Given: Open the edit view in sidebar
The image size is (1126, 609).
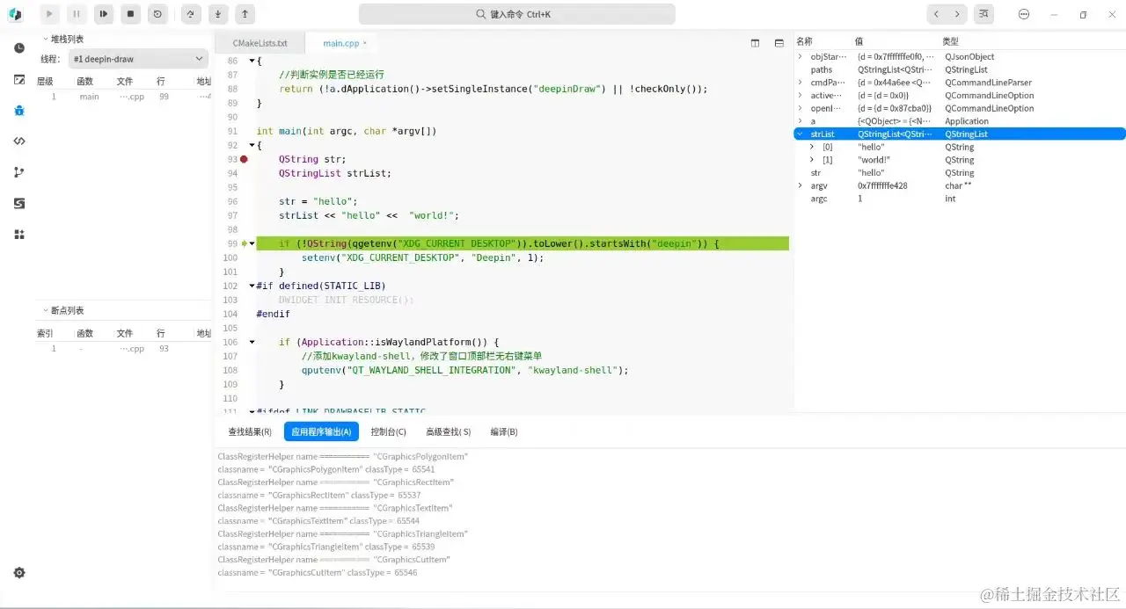Looking at the screenshot, I should coord(19,79).
